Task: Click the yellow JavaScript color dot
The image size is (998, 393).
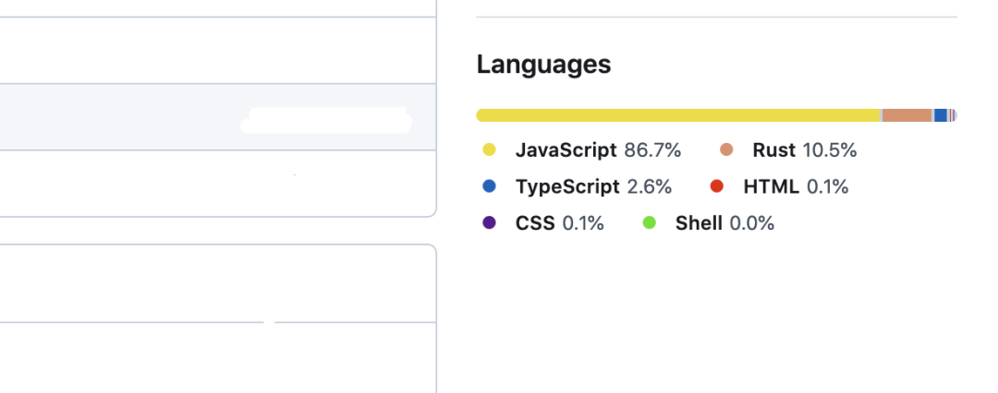Action: pyautogui.click(x=490, y=149)
